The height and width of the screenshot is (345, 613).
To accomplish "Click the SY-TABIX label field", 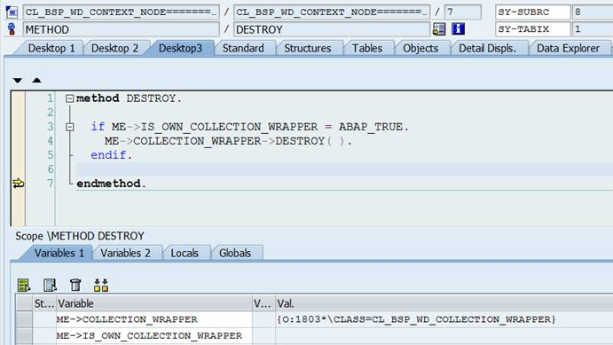I will [x=532, y=29].
